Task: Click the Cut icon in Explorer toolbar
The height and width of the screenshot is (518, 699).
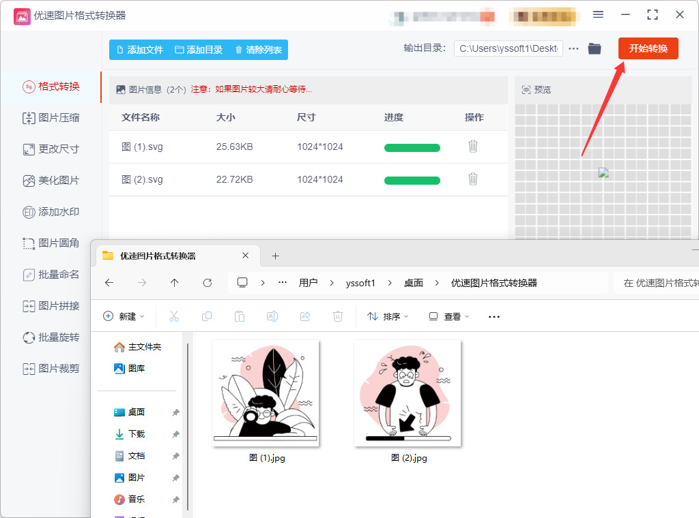Action: pyautogui.click(x=174, y=316)
